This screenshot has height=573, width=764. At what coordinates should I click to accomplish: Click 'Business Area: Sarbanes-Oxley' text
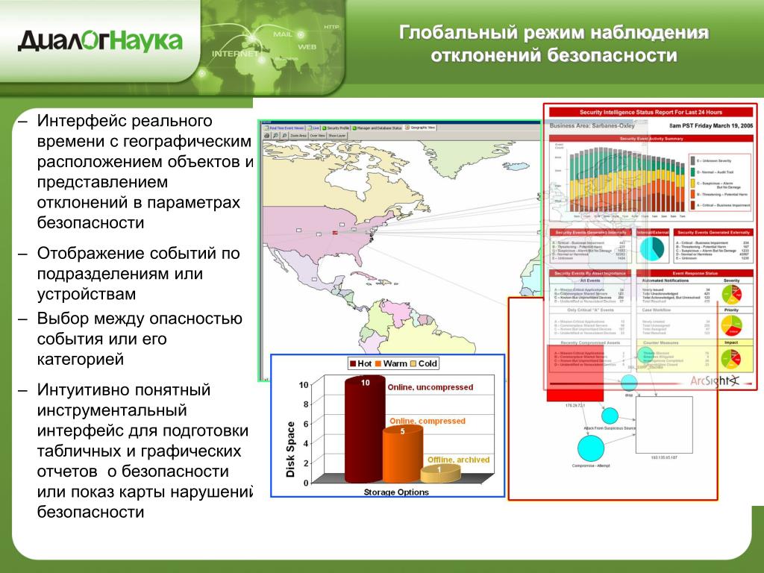pyautogui.click(x=592, y=125)
